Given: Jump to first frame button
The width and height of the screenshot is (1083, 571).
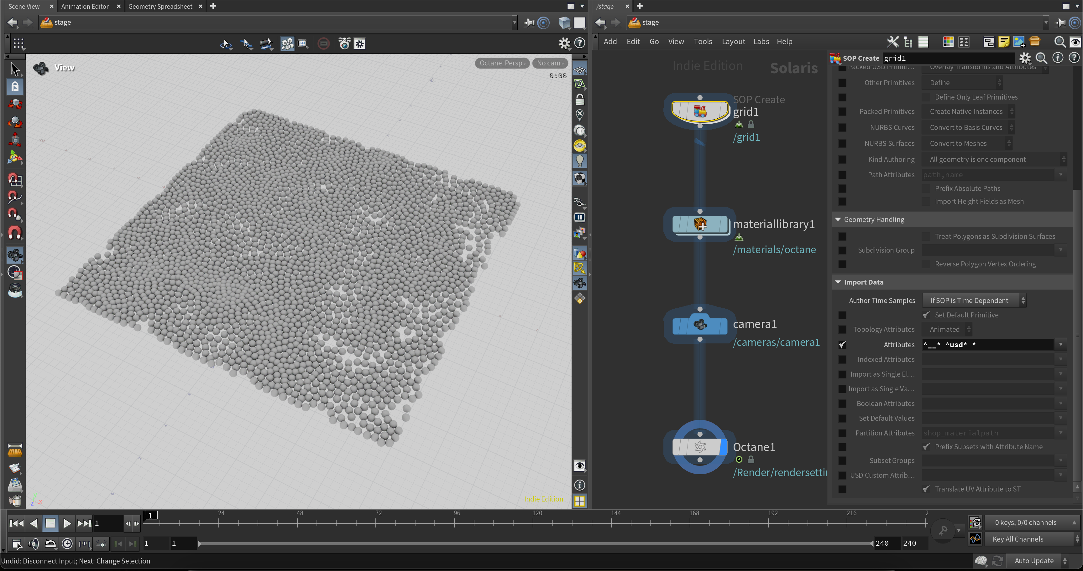Looking at the screenshot, I should (x=16, y=523).
